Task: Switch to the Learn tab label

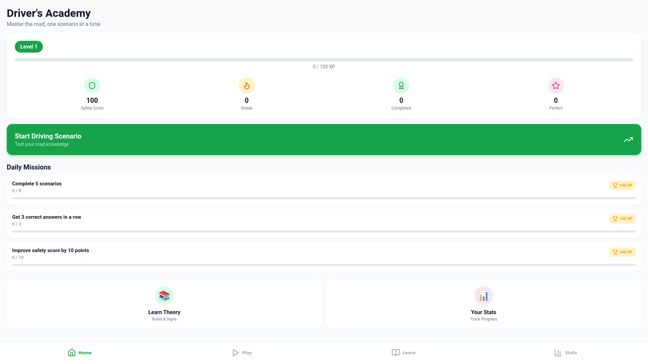Action: click(409, 353)
